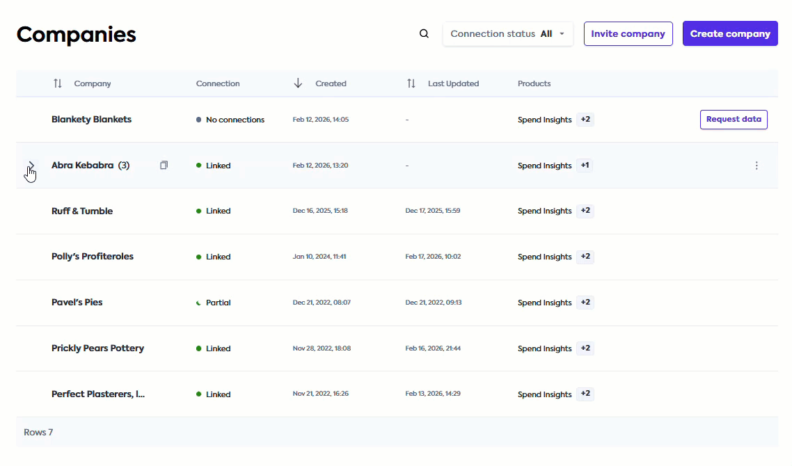Click the sort icon beside Company header
This screenshot has height=466, width=792.
pos(58,83)
